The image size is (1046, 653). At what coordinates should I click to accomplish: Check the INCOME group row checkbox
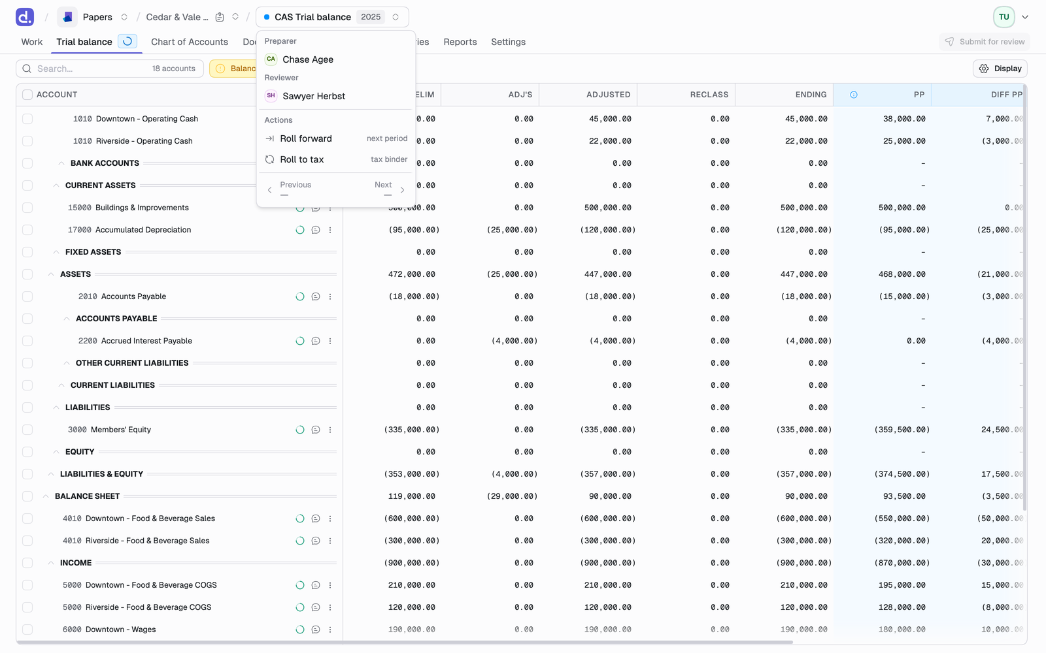(27, 563)
